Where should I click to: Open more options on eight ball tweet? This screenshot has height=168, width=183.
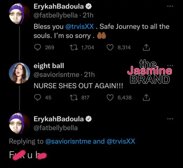pyautogui.click(x=170, y=66)
